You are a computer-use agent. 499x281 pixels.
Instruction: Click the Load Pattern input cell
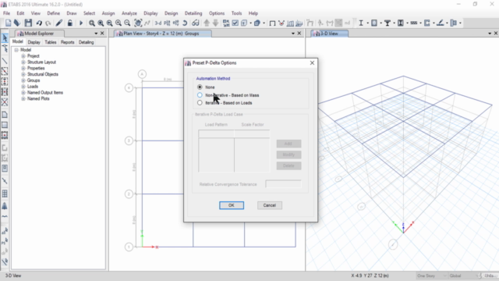click(216, 133)
